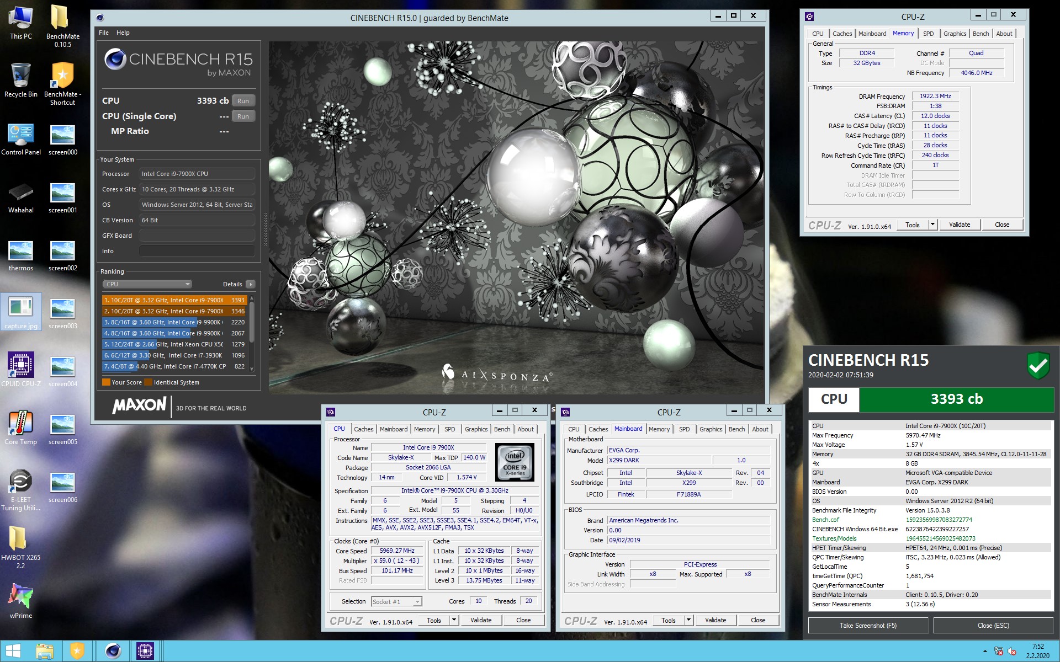Open Tools arrow in Mainboard CPU-Z window
The image size is (1060, 662).
[x=689, y=620]
